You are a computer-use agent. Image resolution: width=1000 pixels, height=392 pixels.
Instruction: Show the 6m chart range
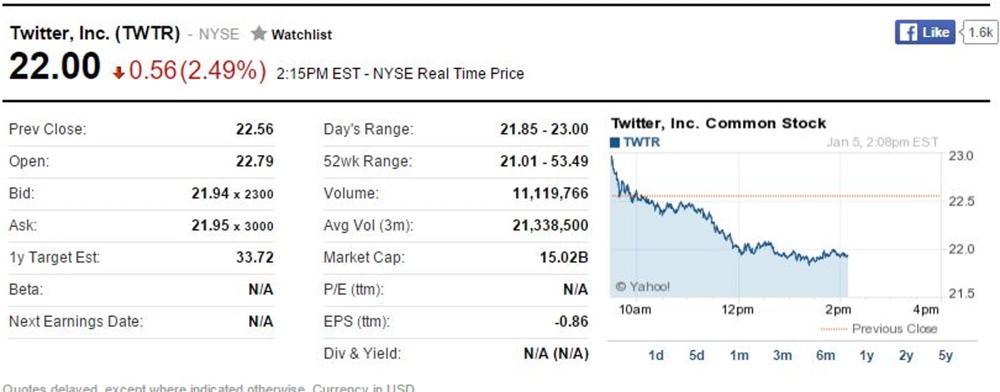(x=825, y=355)
